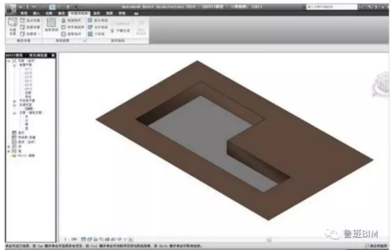This screenshot has width=391, height=250.
Task: Click the InfoCenter search field
Action: (x=332, y=7)
